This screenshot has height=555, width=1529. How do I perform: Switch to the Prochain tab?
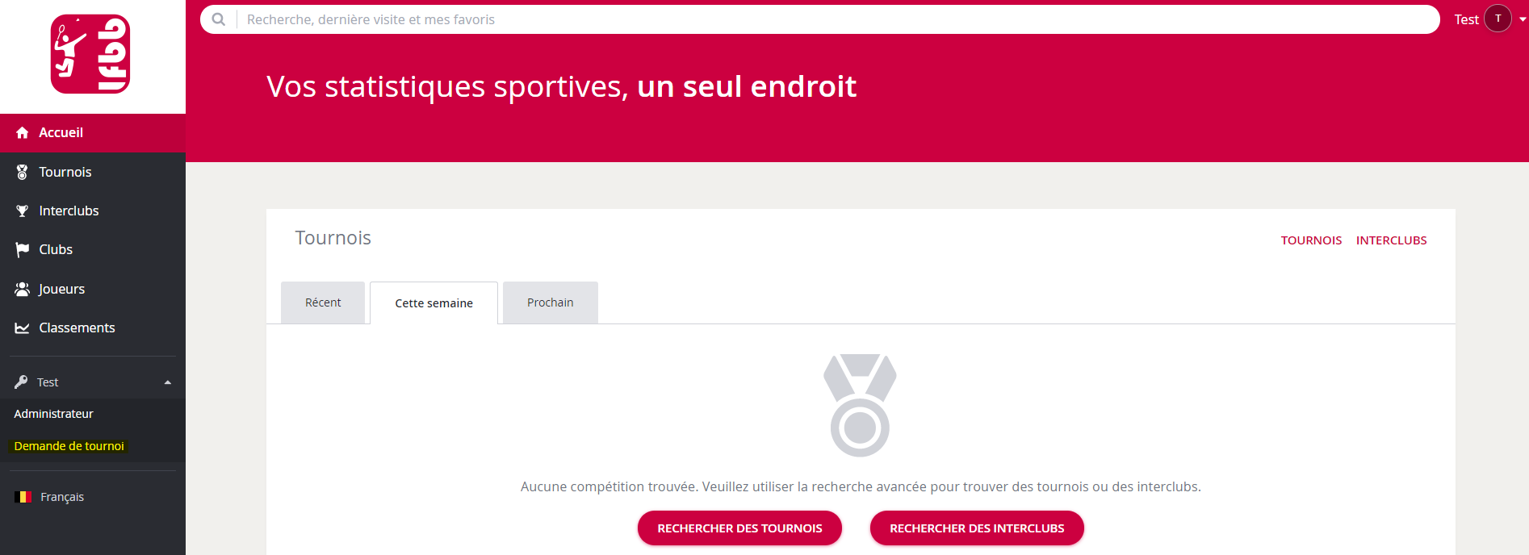coord(551,303)
